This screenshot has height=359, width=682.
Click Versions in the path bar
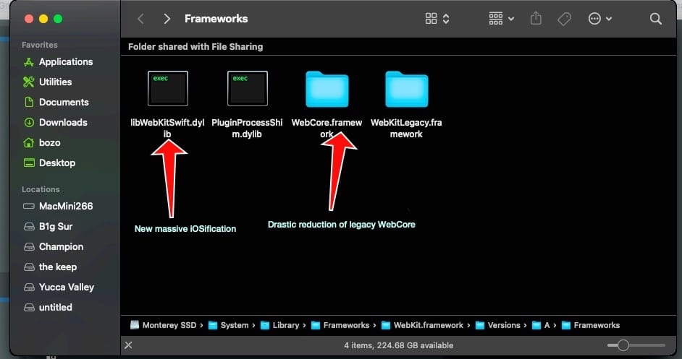coord(498,325)
